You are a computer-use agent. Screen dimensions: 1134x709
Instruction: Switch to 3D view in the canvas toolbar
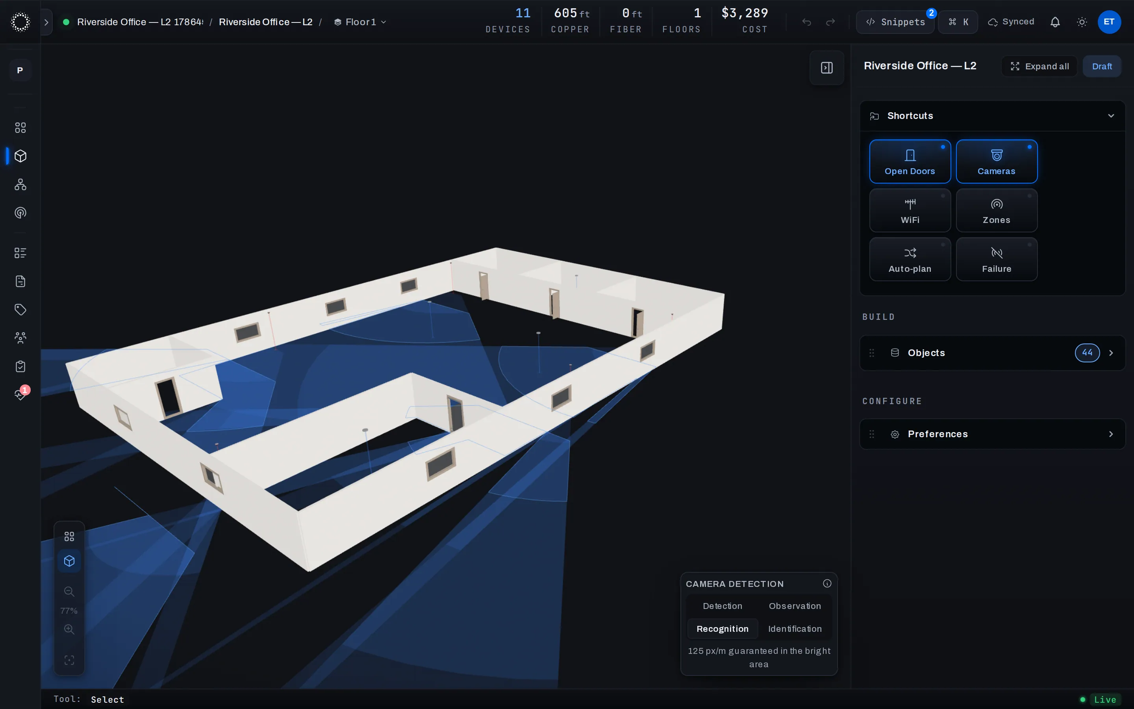pos(69,561)
